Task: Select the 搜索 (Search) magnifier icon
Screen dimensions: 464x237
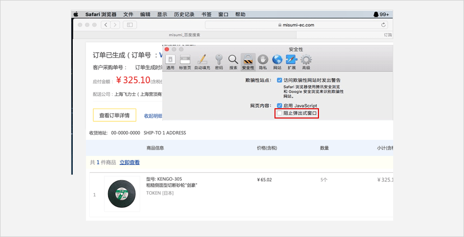Action: tap(233, 60)
